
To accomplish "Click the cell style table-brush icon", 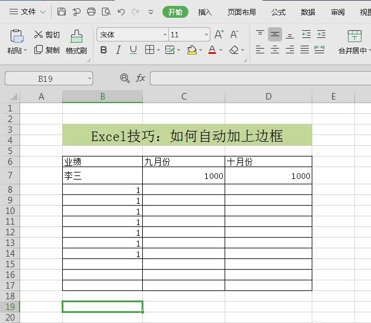I will coord(170,50).
